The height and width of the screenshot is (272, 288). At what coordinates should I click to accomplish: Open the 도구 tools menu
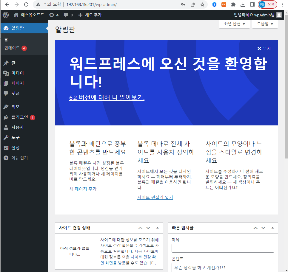(x=24, y=137)
